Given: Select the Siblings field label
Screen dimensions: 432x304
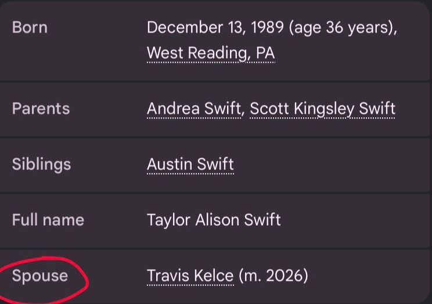Looking at the screenshot, I should tap(41, 164).
